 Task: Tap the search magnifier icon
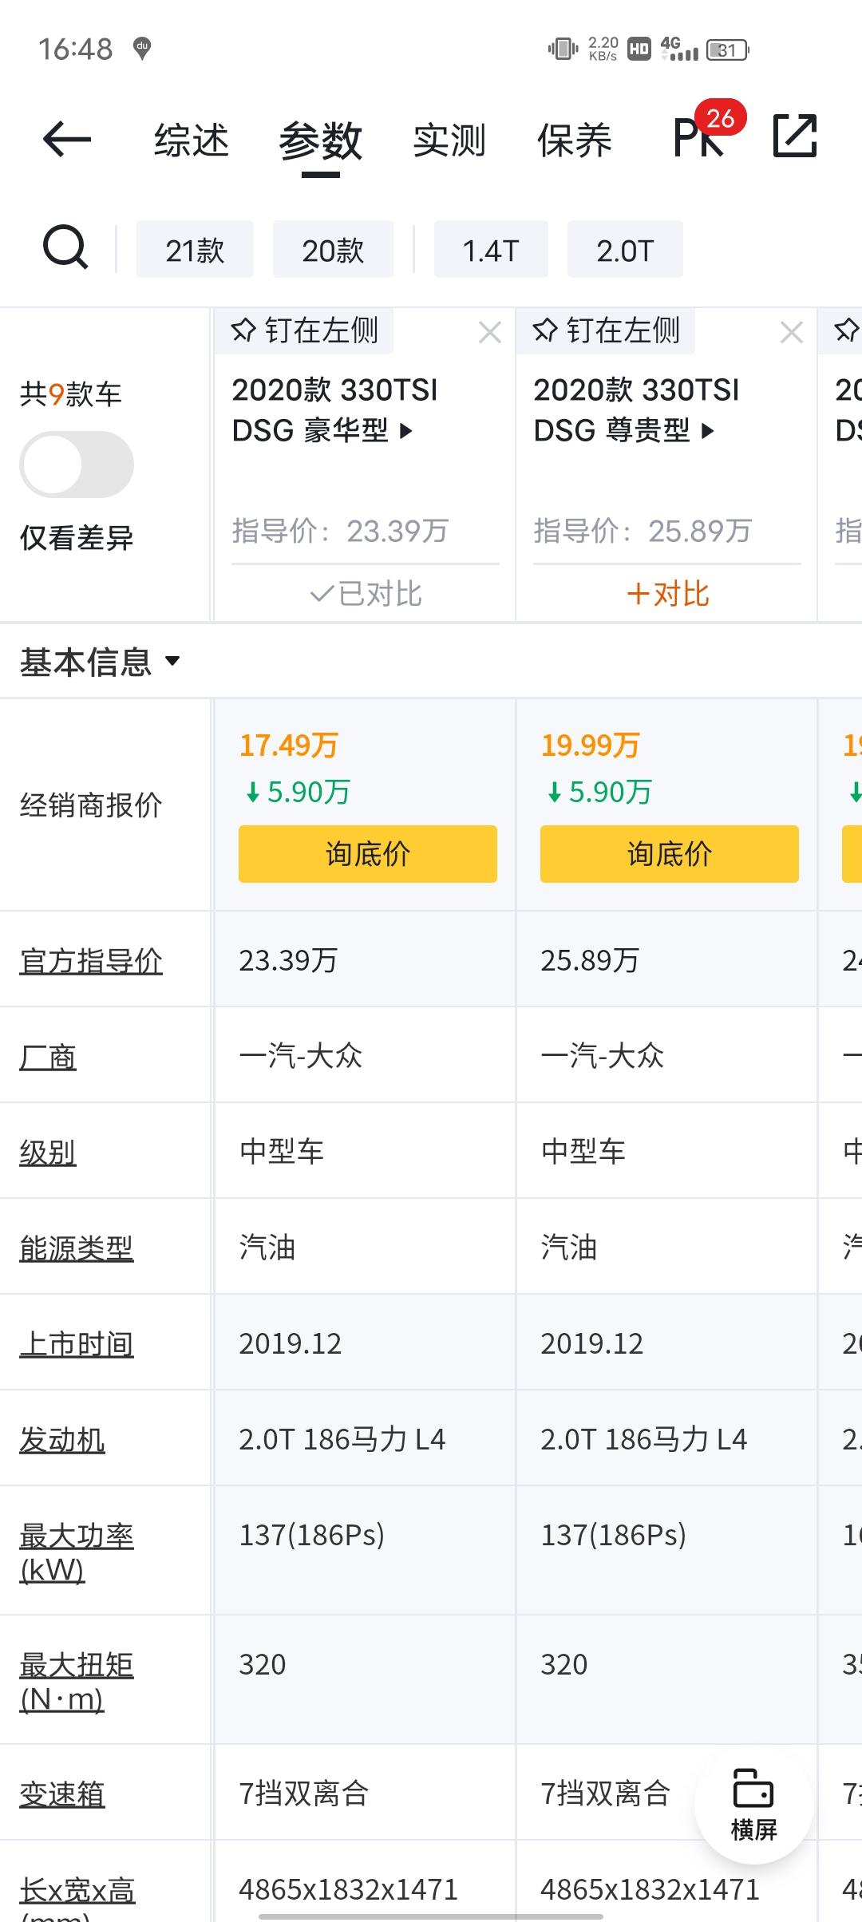(x=65, y=247)
